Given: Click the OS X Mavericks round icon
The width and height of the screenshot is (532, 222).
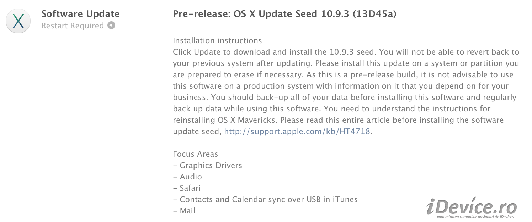Looking at the screenshot, I should click(18, 21).
